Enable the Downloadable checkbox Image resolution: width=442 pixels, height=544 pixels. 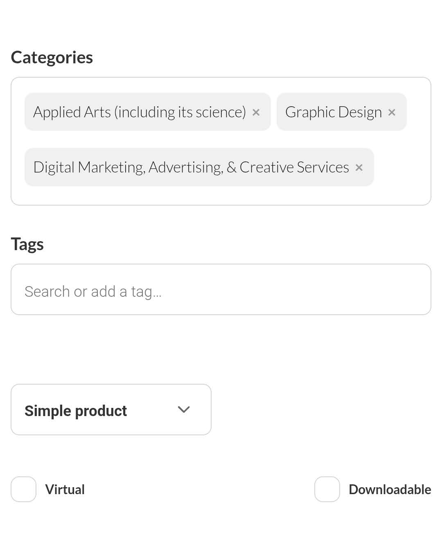[x=327, y=489]
